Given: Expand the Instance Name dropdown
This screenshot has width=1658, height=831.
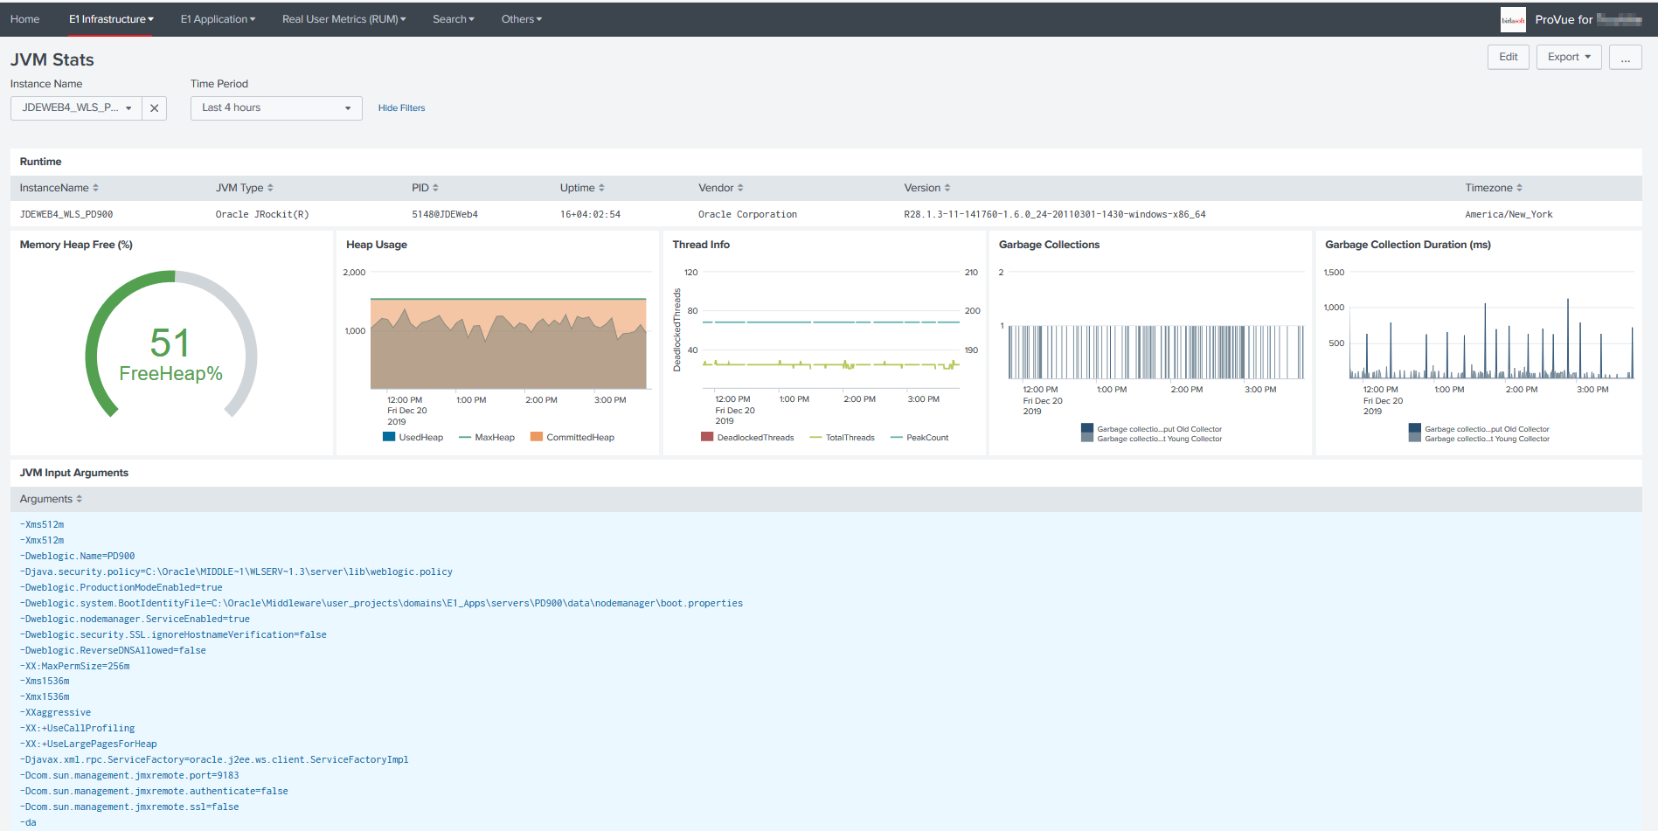Looking at the screenshot, I should coord(77,108).
